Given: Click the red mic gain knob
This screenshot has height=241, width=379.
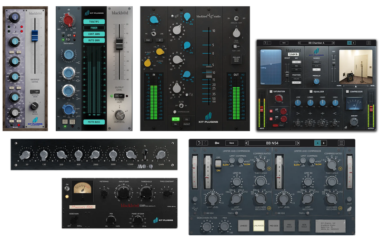Looking at the screenshot, I should pyautogui.click(x=68, y=20).
